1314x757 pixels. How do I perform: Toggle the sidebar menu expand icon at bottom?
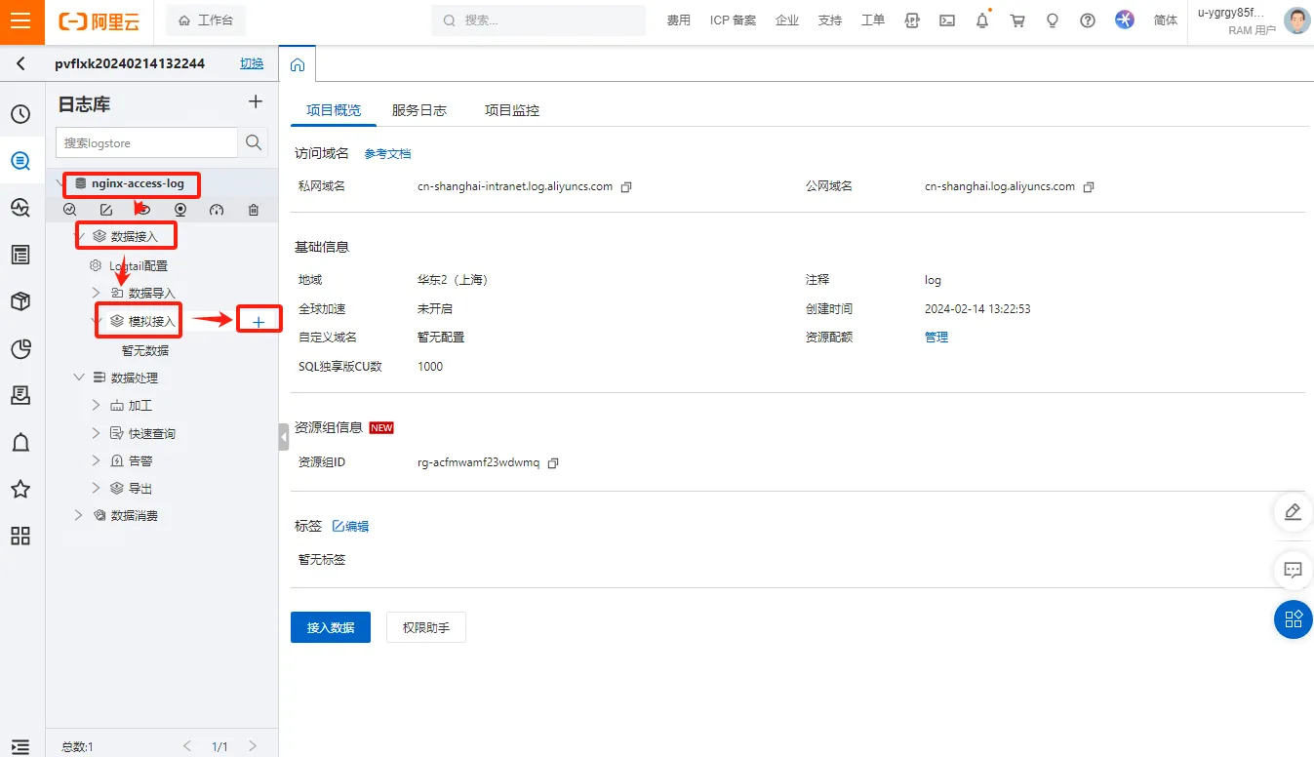pyautogui.click(x=20, y=746)
